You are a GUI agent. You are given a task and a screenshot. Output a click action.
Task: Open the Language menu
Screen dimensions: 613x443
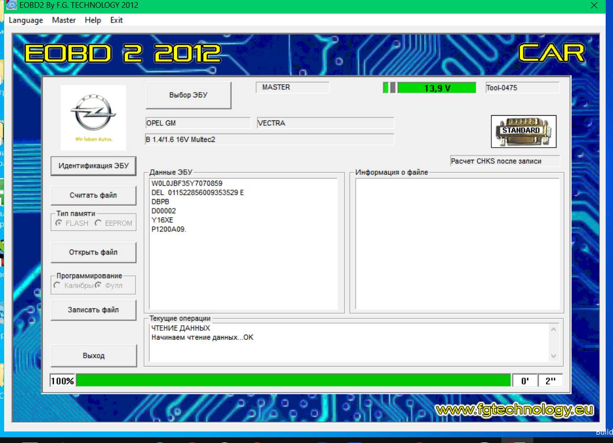point(26,20)
